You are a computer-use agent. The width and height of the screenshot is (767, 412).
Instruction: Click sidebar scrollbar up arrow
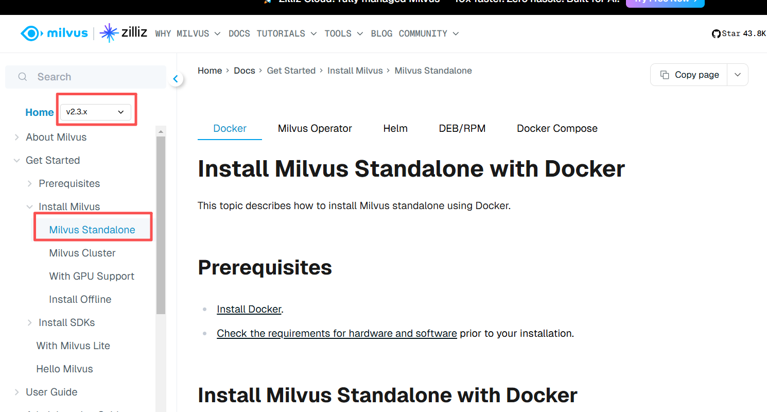(x=161, y=131)
